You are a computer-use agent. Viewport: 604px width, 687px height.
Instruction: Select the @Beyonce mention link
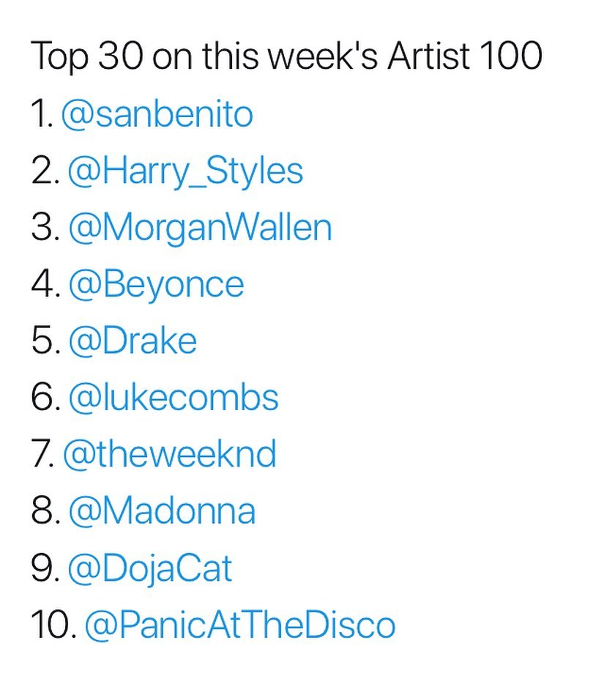coord(156,285)
